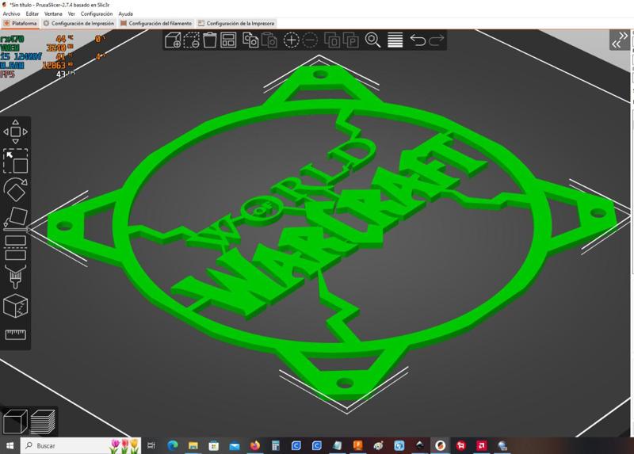Open Microsoft Store from the taskbar
This screenshot has height=454, width=634.
click(213, 445)
